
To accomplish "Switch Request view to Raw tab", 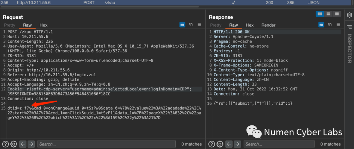I will point(28,25).
